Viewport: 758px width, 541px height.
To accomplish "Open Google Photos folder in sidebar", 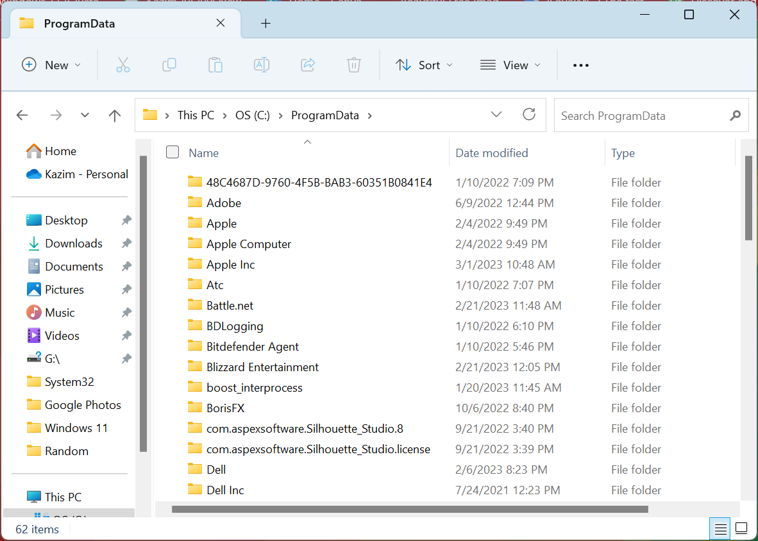I will point(74,404).
